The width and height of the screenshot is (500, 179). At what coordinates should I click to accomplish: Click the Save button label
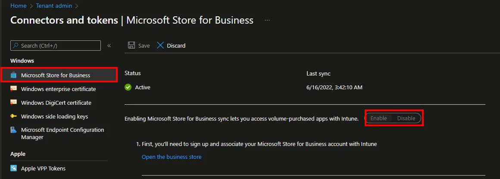point(144,46)
